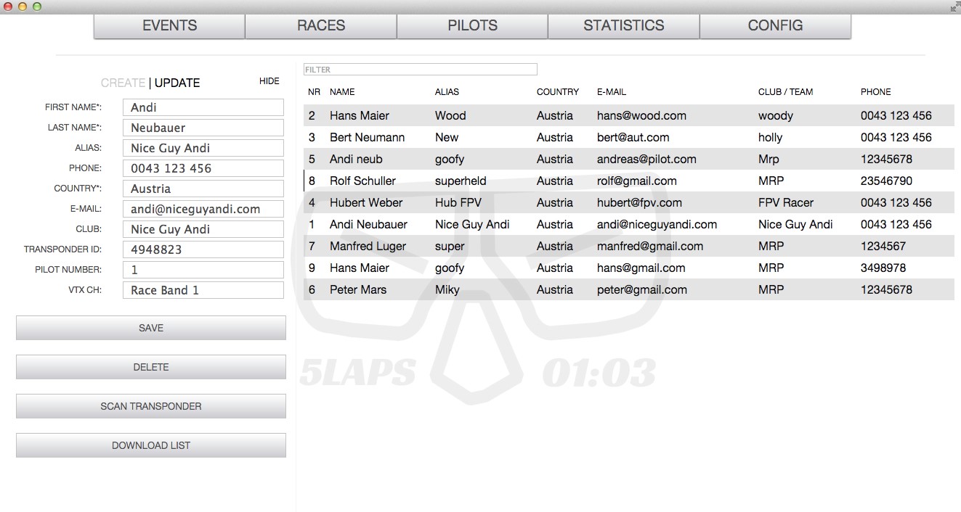Select UPDATE mode in the form
Viewport: 961px width, 512px height.
(x=177, y=83)
